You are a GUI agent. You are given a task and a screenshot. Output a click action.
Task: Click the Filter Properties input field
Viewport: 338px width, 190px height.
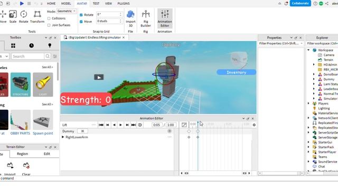(x=281, y=43)
